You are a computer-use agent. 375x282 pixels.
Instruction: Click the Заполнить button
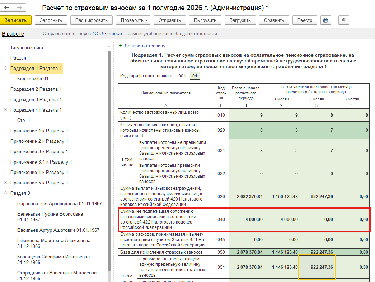coord(51,20)
